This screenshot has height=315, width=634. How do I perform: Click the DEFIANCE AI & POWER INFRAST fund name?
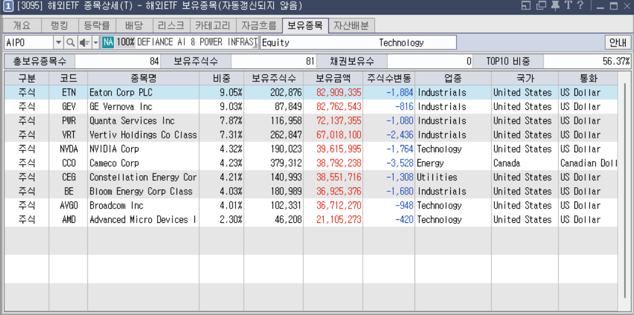pyautogui.click(x=197, y=42)
